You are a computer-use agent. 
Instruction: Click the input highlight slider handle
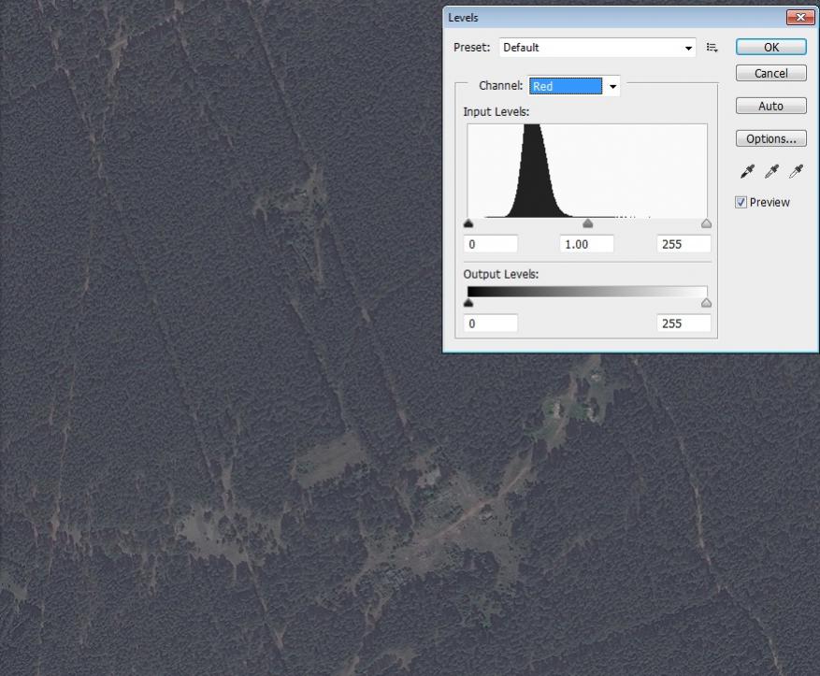(706, 224)
